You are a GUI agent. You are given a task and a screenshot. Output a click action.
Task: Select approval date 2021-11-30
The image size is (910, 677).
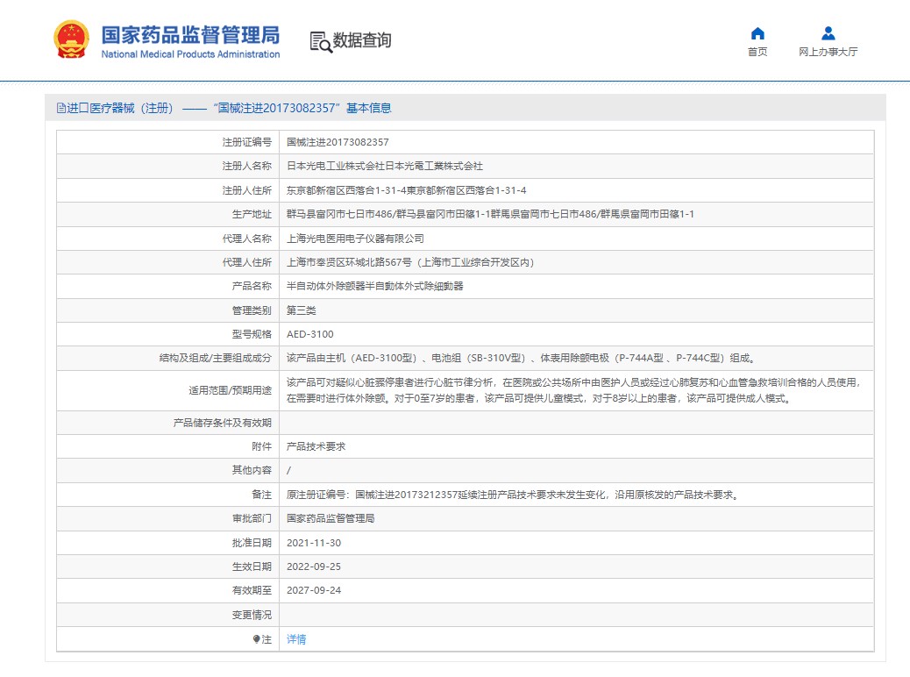(314, 543)
